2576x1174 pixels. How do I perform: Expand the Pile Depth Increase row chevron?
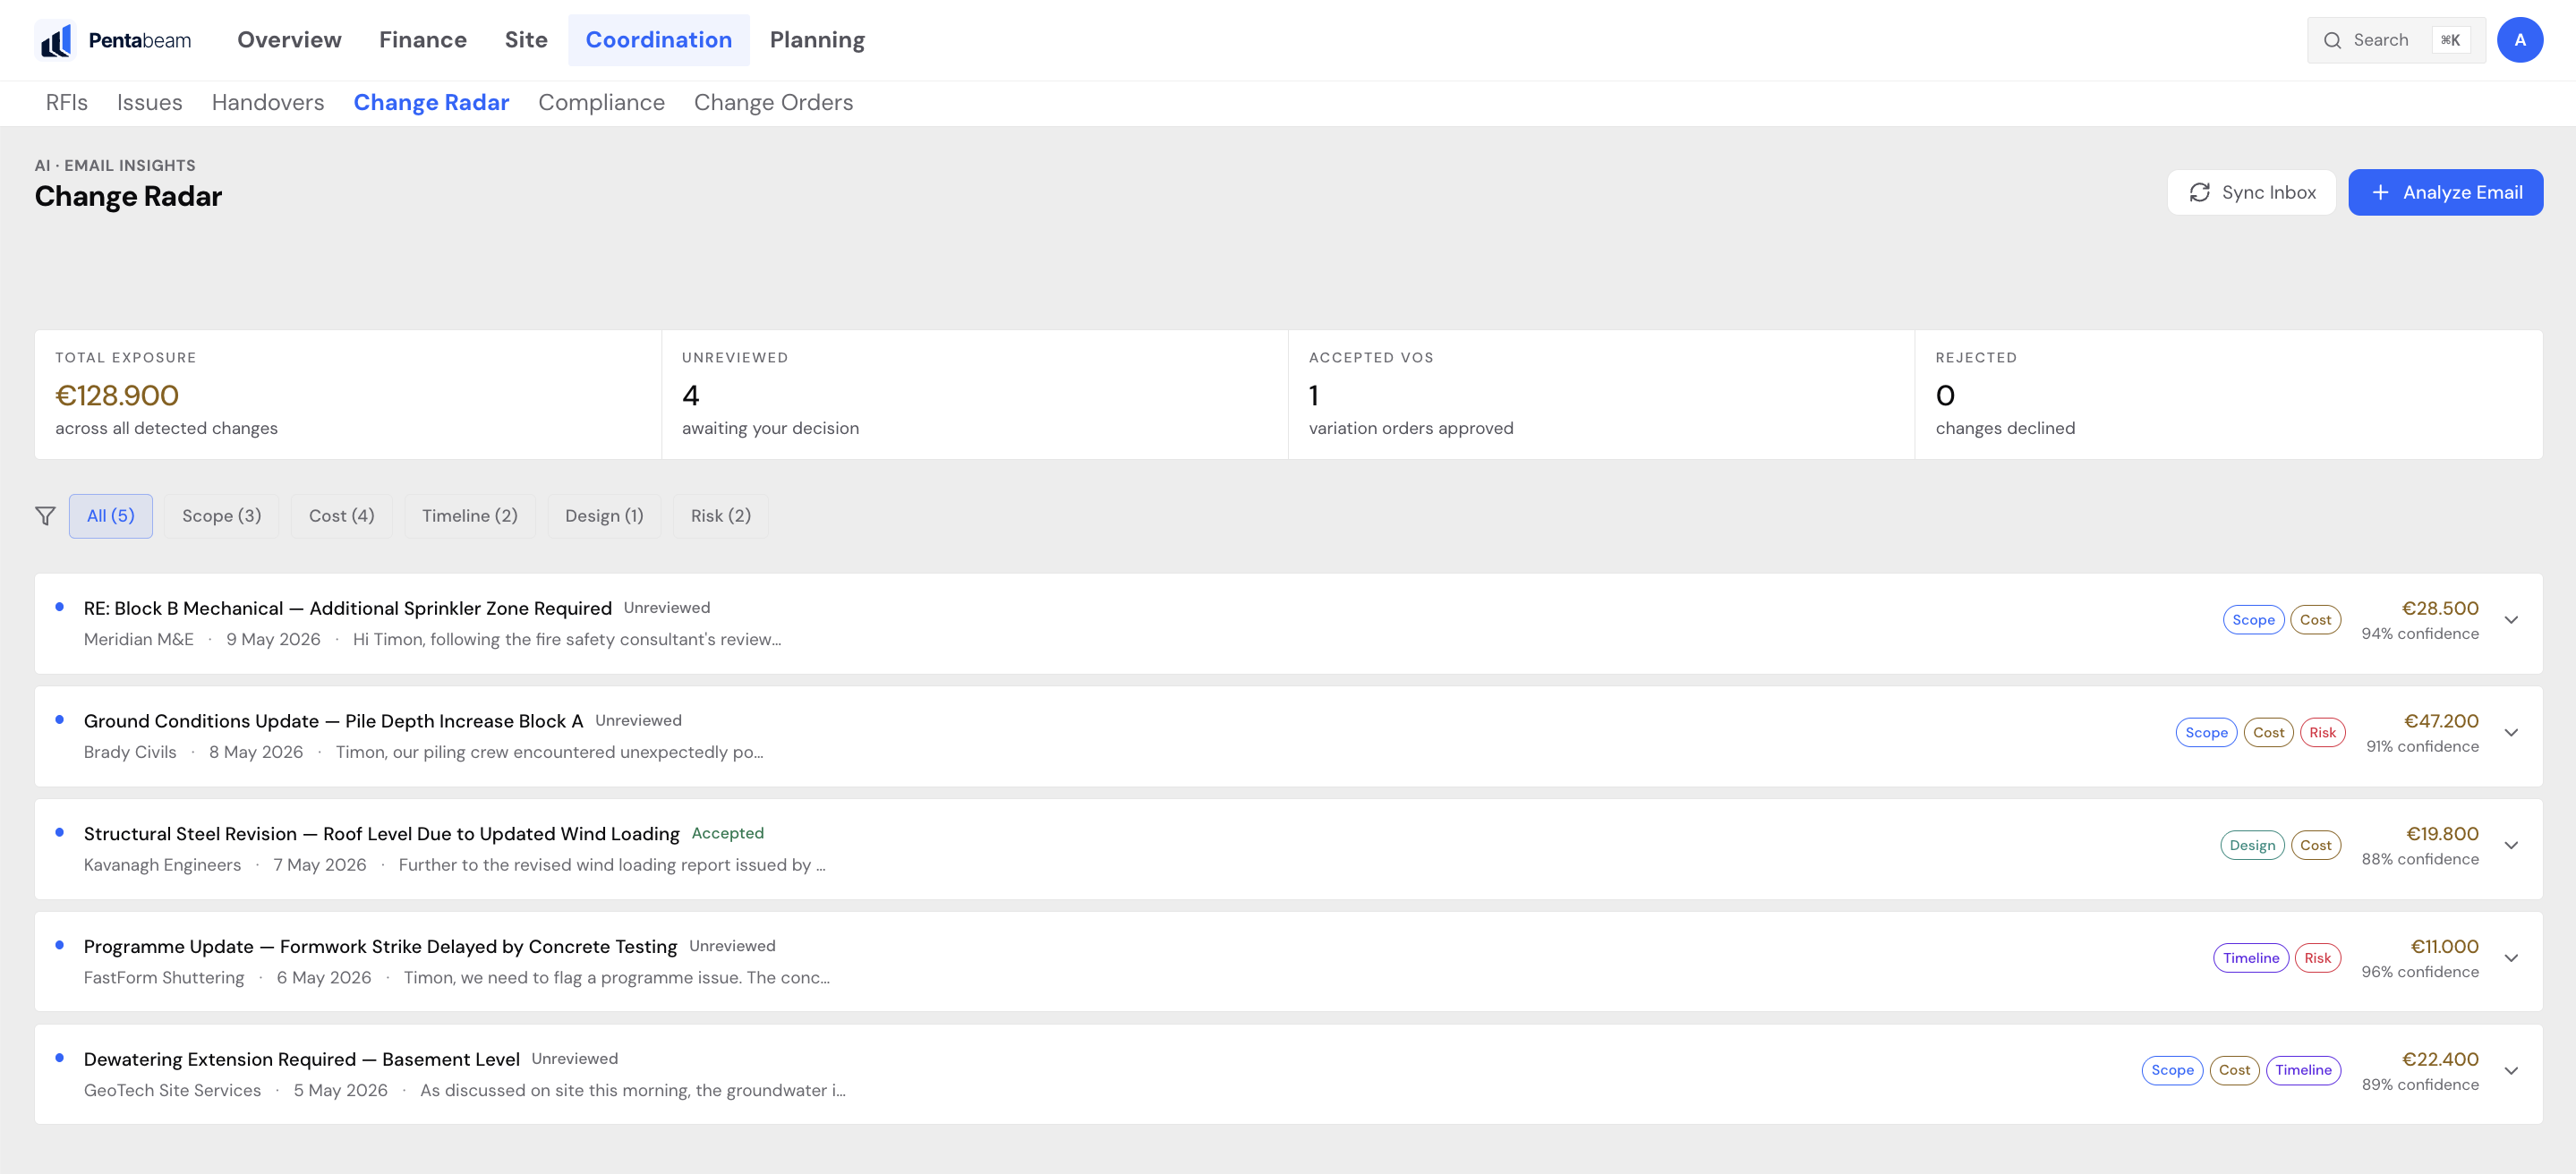(2510, 733)
